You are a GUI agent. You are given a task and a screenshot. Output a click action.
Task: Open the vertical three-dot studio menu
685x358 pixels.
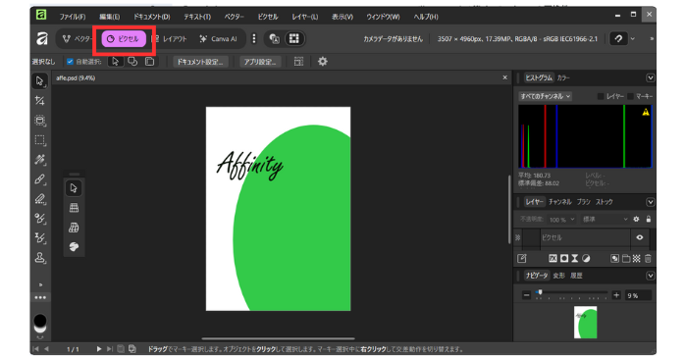point(254,39)
